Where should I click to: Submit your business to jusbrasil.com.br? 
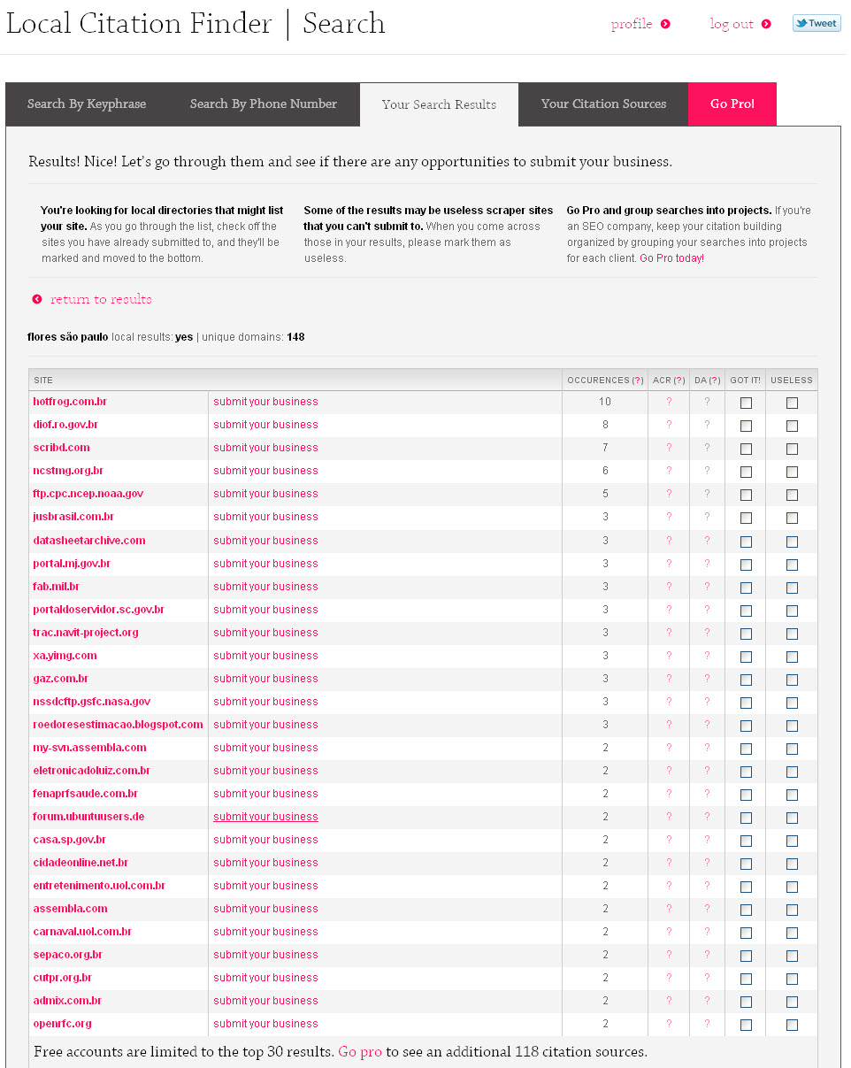265,517
